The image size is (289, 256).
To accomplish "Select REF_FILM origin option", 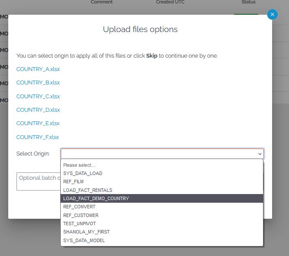I will pyautogui.click(x=73, y=181).
